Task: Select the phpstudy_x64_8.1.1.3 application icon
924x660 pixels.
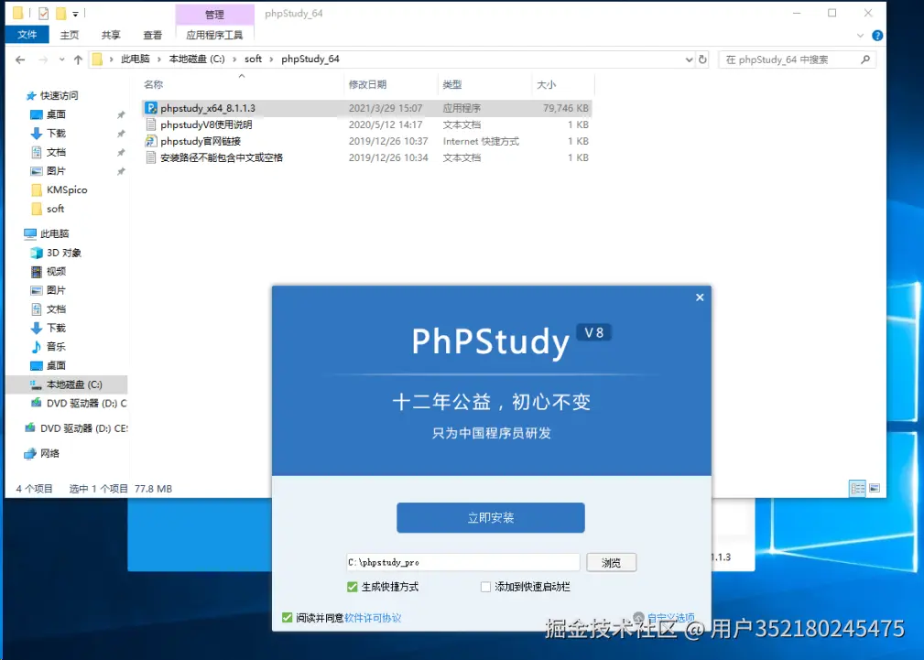Action: click(x=151, y=108)
